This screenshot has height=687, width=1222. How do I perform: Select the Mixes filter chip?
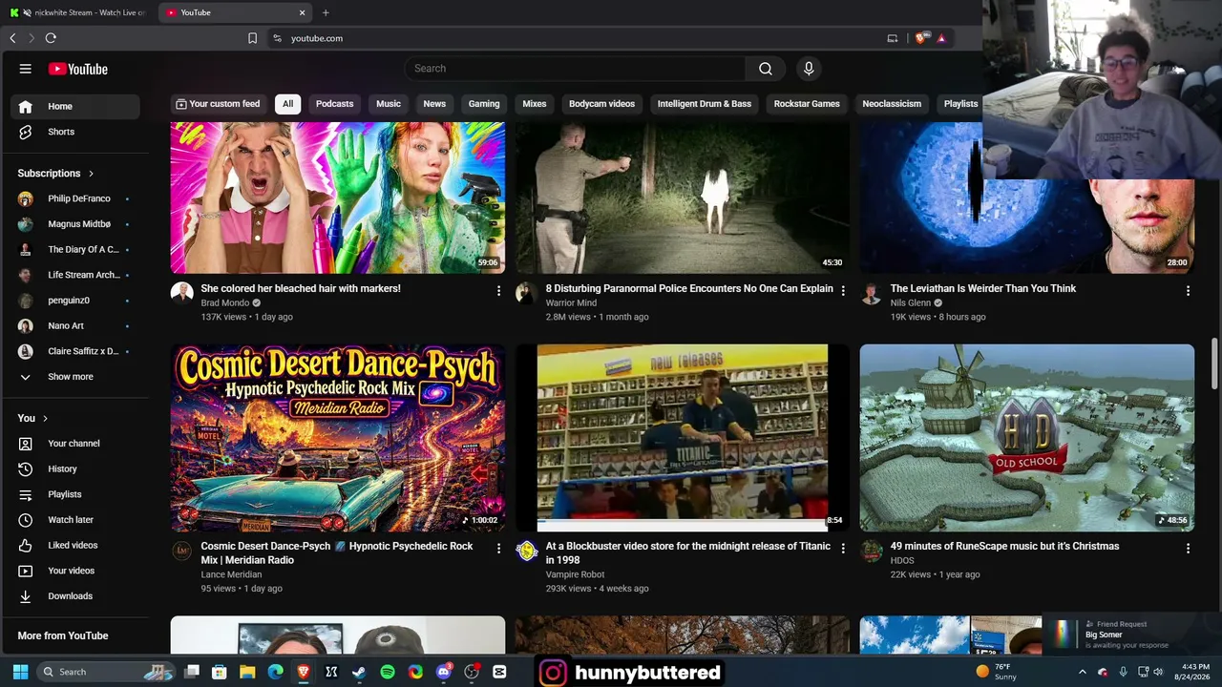tap(535, 103)
